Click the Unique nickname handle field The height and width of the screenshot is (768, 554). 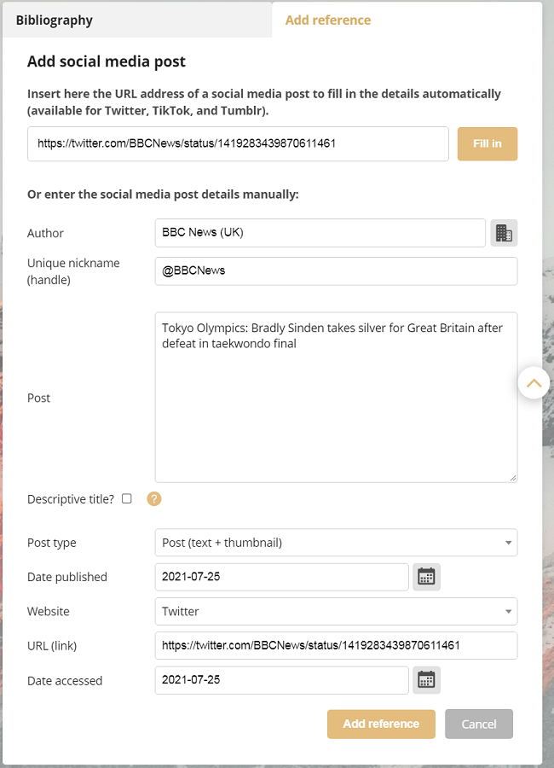pos(336,271)
